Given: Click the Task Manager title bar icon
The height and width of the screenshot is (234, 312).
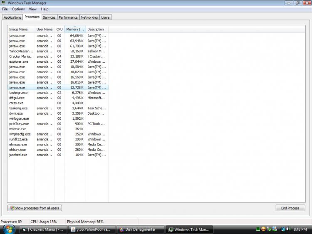Looking at the screenshot, I should coord(3,2).
